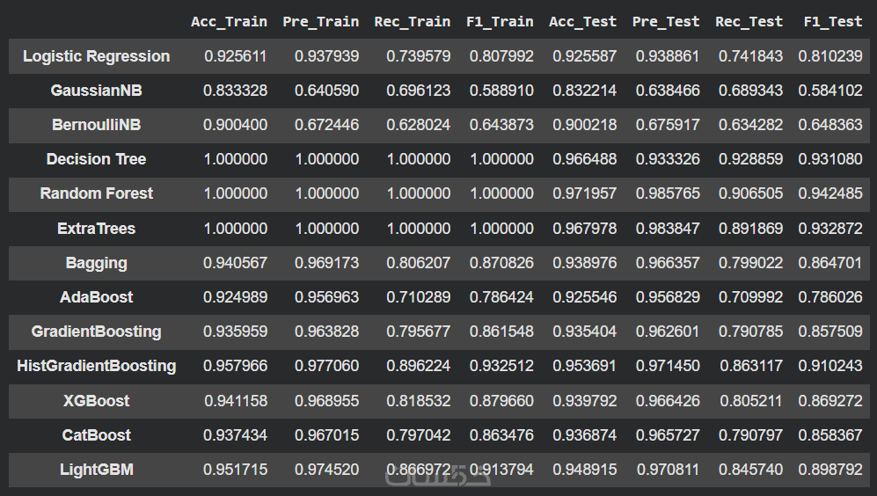Click LightGBM Acc_Train value 0.951715
Viewport: 877px width, 496px height.
click(x=235, y=469)
